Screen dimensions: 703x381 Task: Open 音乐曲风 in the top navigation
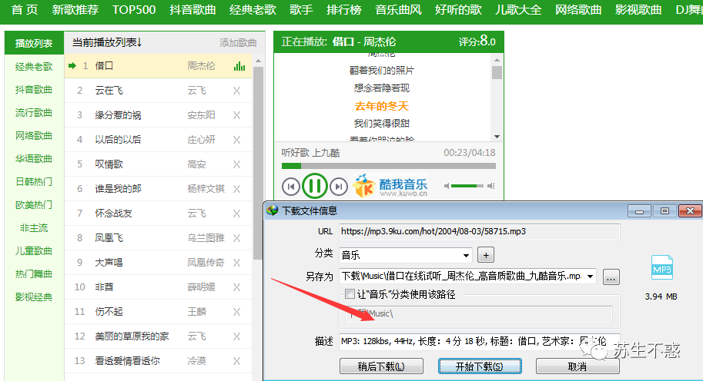398,9
